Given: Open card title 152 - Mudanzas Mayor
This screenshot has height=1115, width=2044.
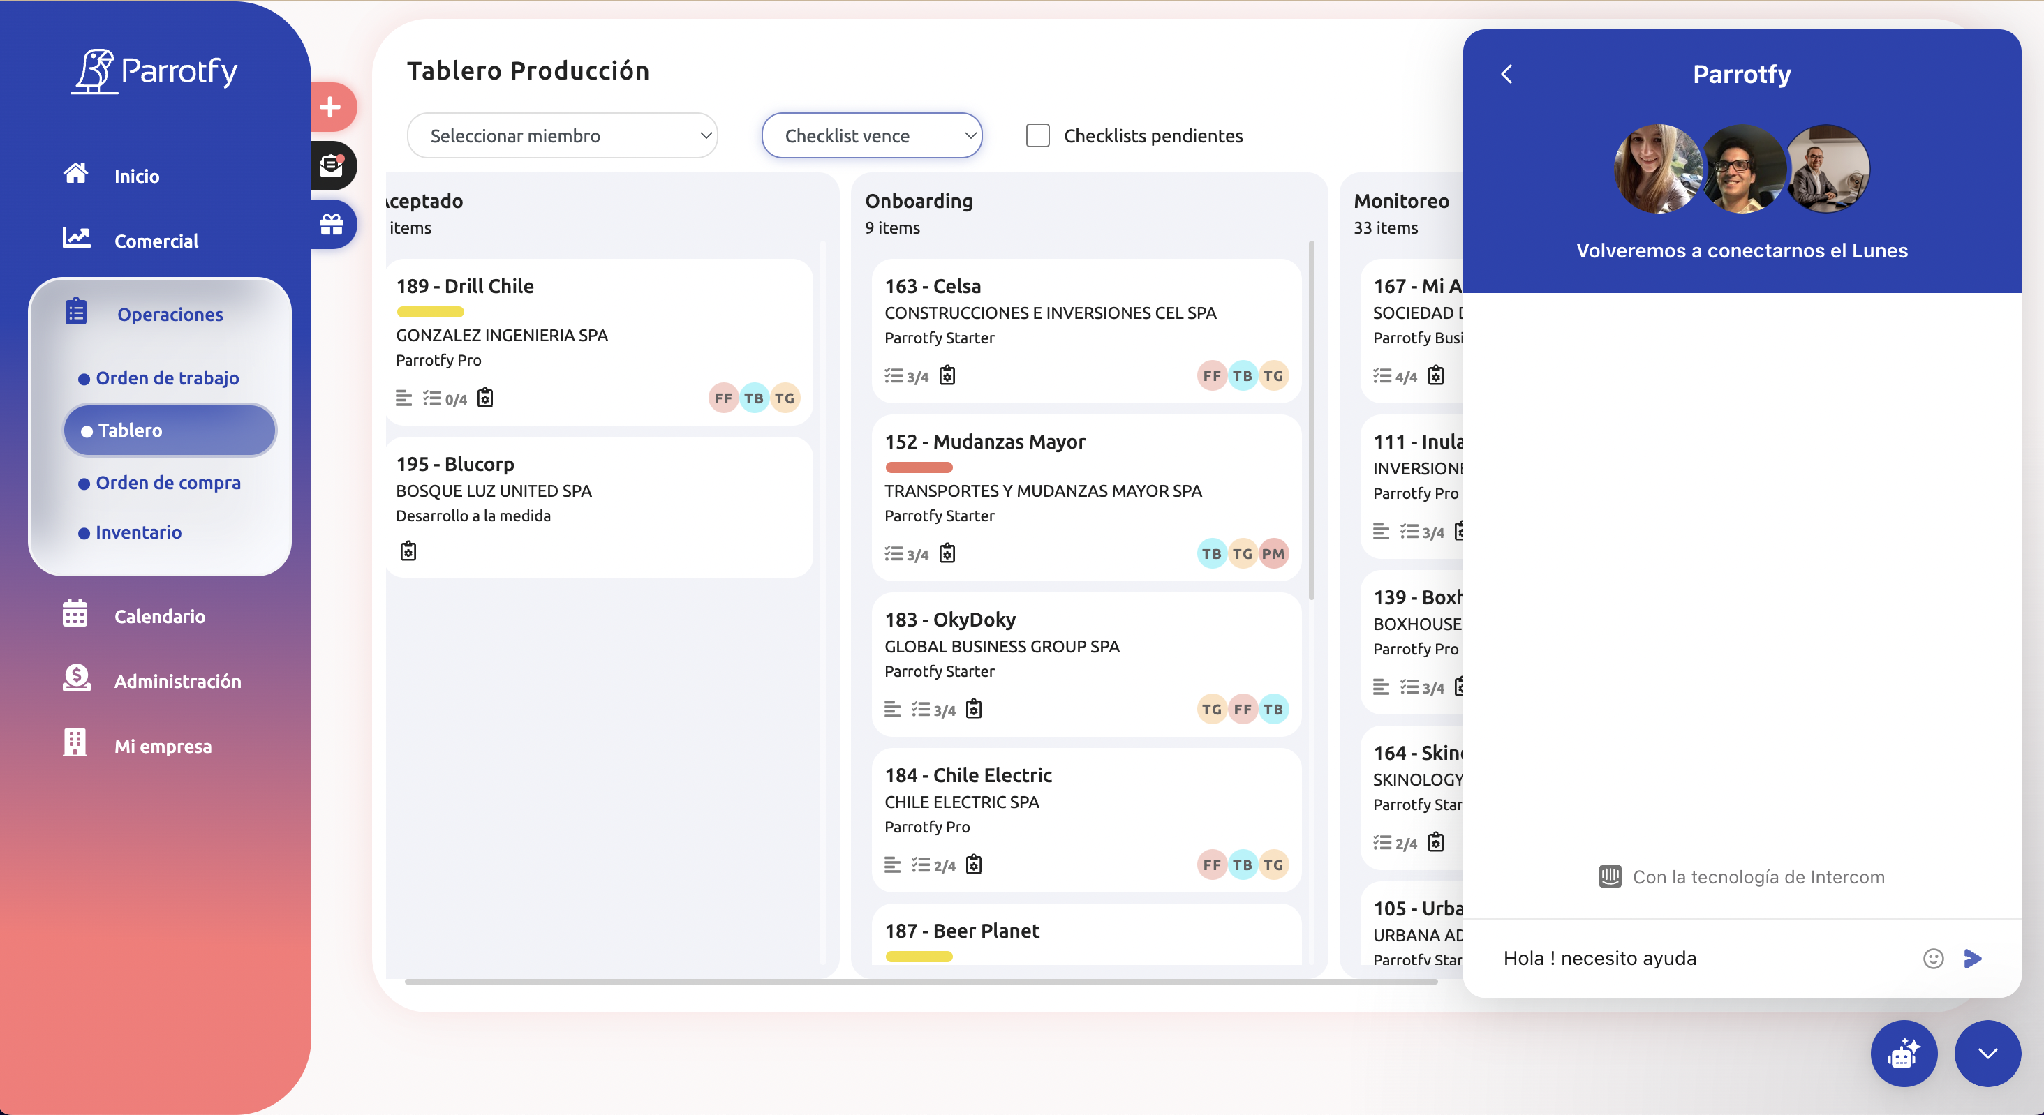Looking at the screenshot, I should 985,442.
